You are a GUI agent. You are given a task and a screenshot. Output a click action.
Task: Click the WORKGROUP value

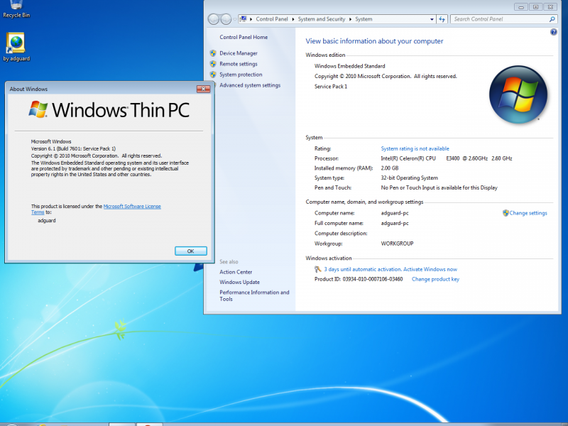397,244
